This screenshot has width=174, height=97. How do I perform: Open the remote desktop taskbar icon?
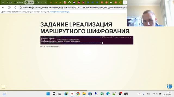(x=96, y=94)
